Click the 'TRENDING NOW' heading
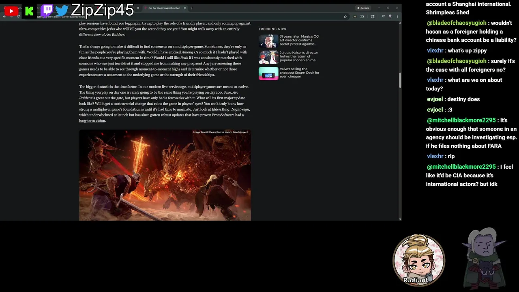Screen dimensions: 519x292 pos(272,29)
